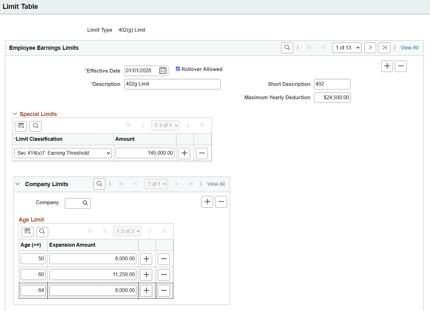Click the Employee Earnings Limits heading
The image size is (430, 311).
point(44,48)
